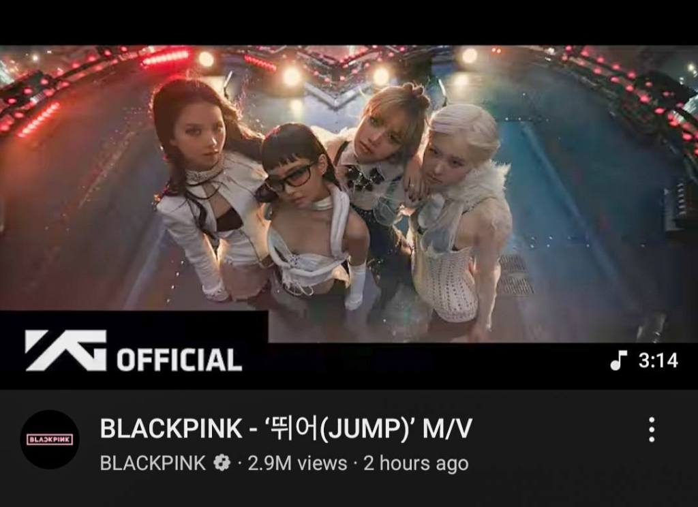698x507 pixels.
Task: Click the 3:14 duration label
Action: pos(658,360)
